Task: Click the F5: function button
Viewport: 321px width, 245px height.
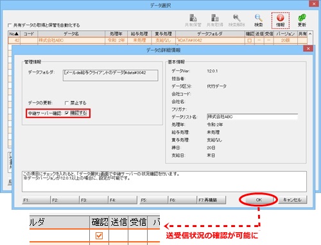Action: (x=153, y=200)
